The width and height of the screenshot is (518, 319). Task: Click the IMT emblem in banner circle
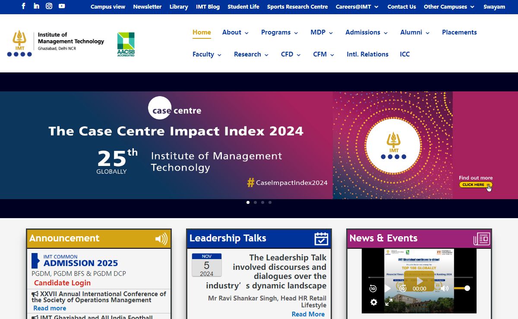click(x=393, y=145)
